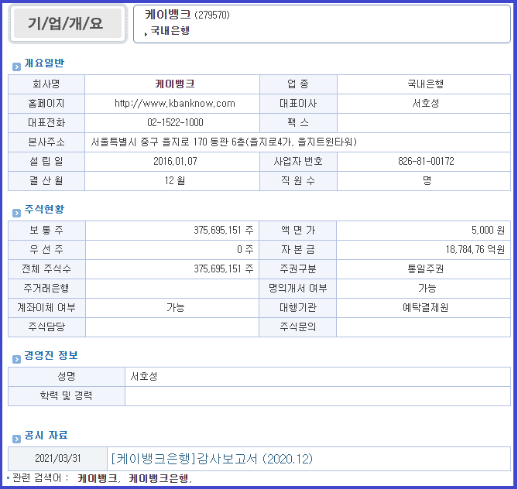
Task: Click 서호성 in the 성명 row
Action: pyautogui.click(x=144, y=376)
